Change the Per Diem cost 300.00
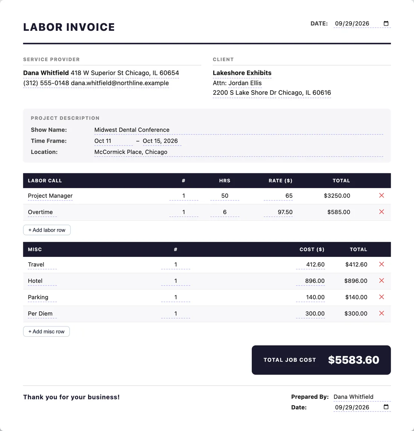Screen dimensions: 414x431 pyautogui.click(x=310, y=314)
